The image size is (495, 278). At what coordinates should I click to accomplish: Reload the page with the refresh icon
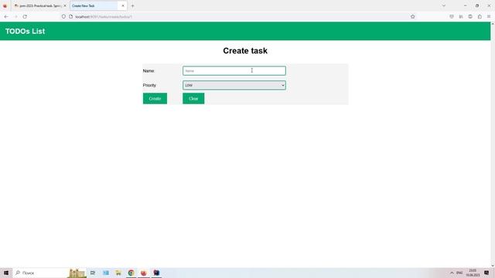[25, 17]
